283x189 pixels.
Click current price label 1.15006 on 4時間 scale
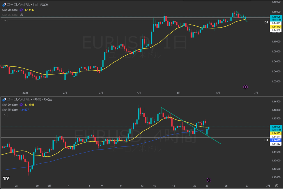click(x=276, y=127)
